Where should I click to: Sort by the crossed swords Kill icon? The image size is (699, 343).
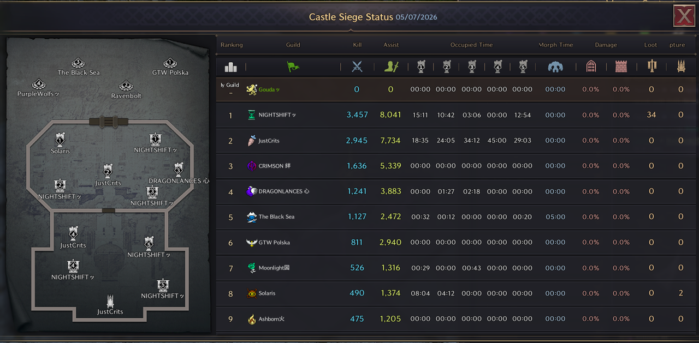(x=357, y=67)
